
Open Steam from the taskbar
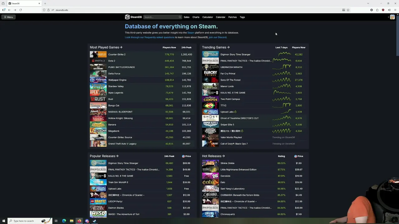click(x=94, y=221)
